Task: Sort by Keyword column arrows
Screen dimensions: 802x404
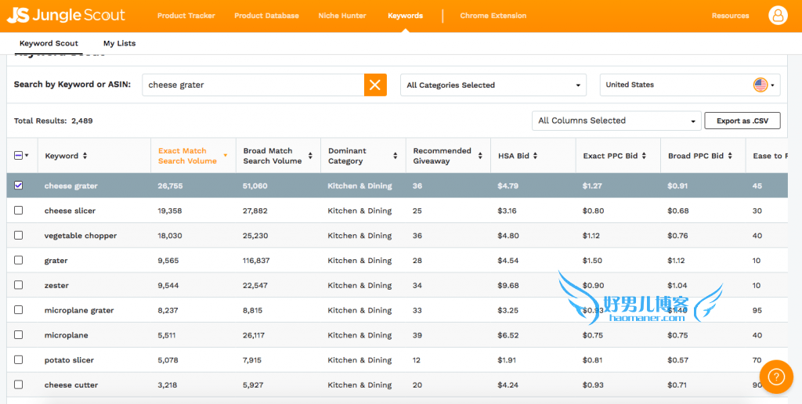Action: [85, 156]
